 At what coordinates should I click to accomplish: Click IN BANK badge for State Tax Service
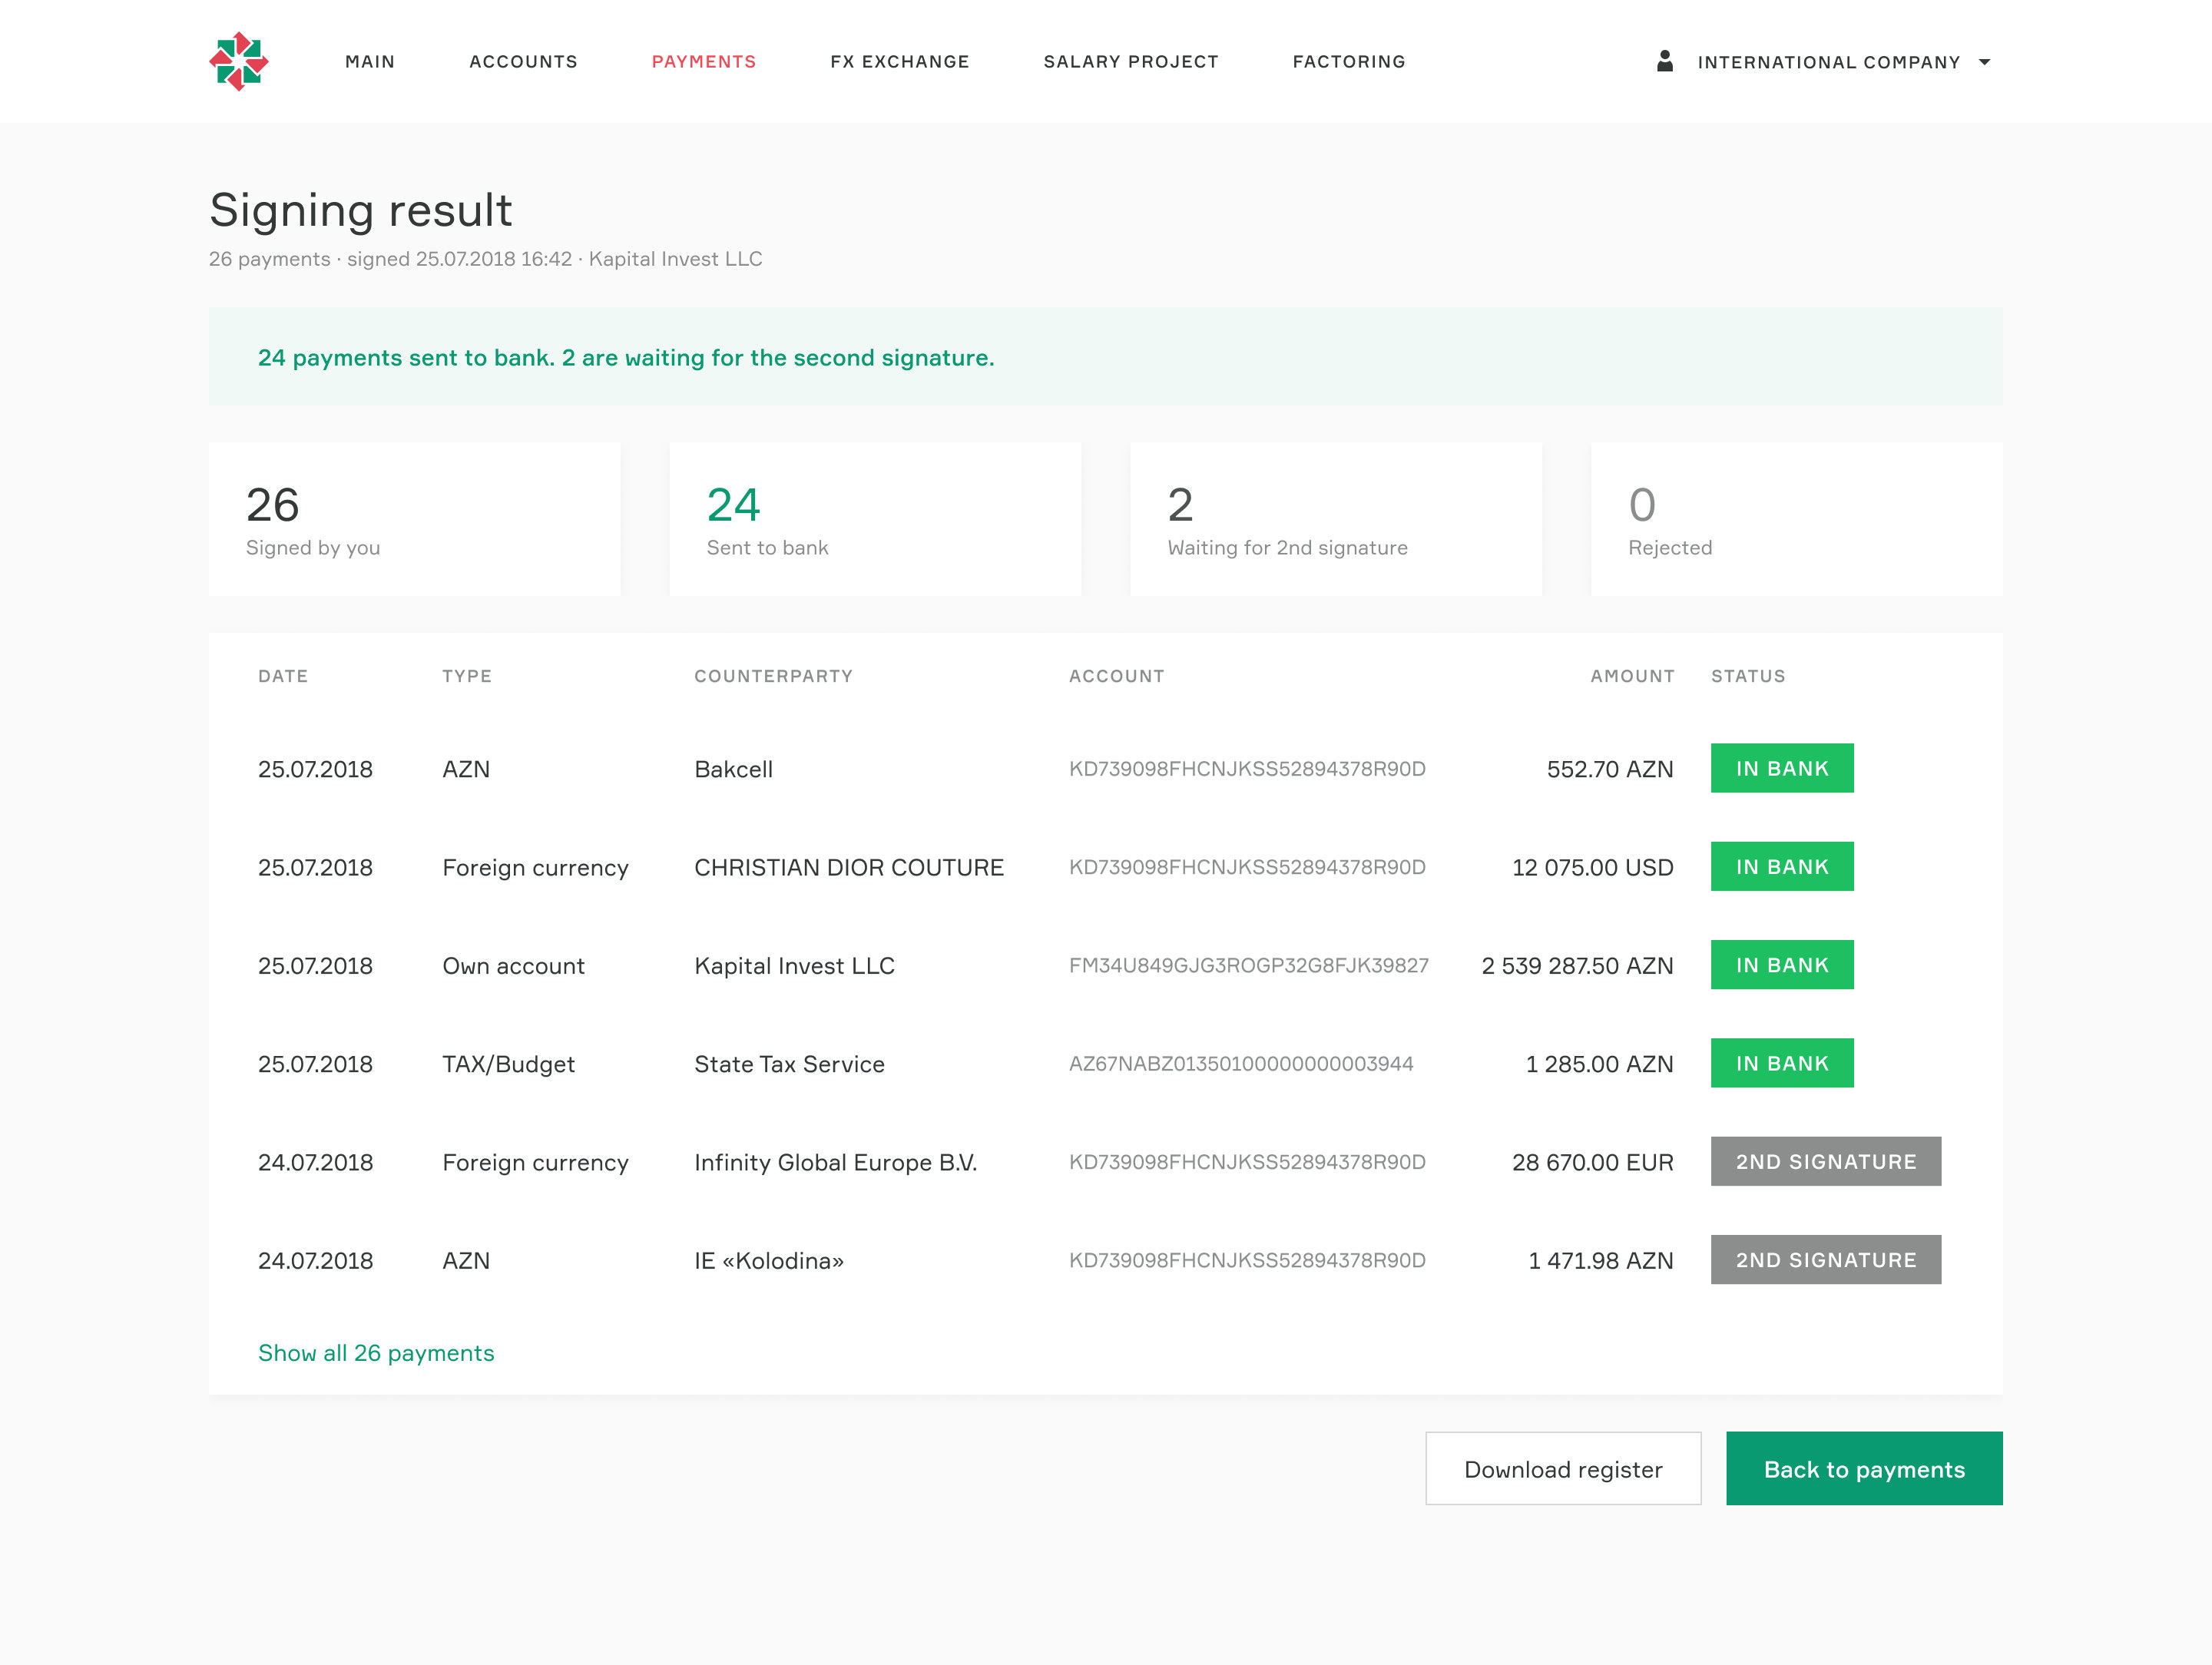[x=1782, y=1063]
